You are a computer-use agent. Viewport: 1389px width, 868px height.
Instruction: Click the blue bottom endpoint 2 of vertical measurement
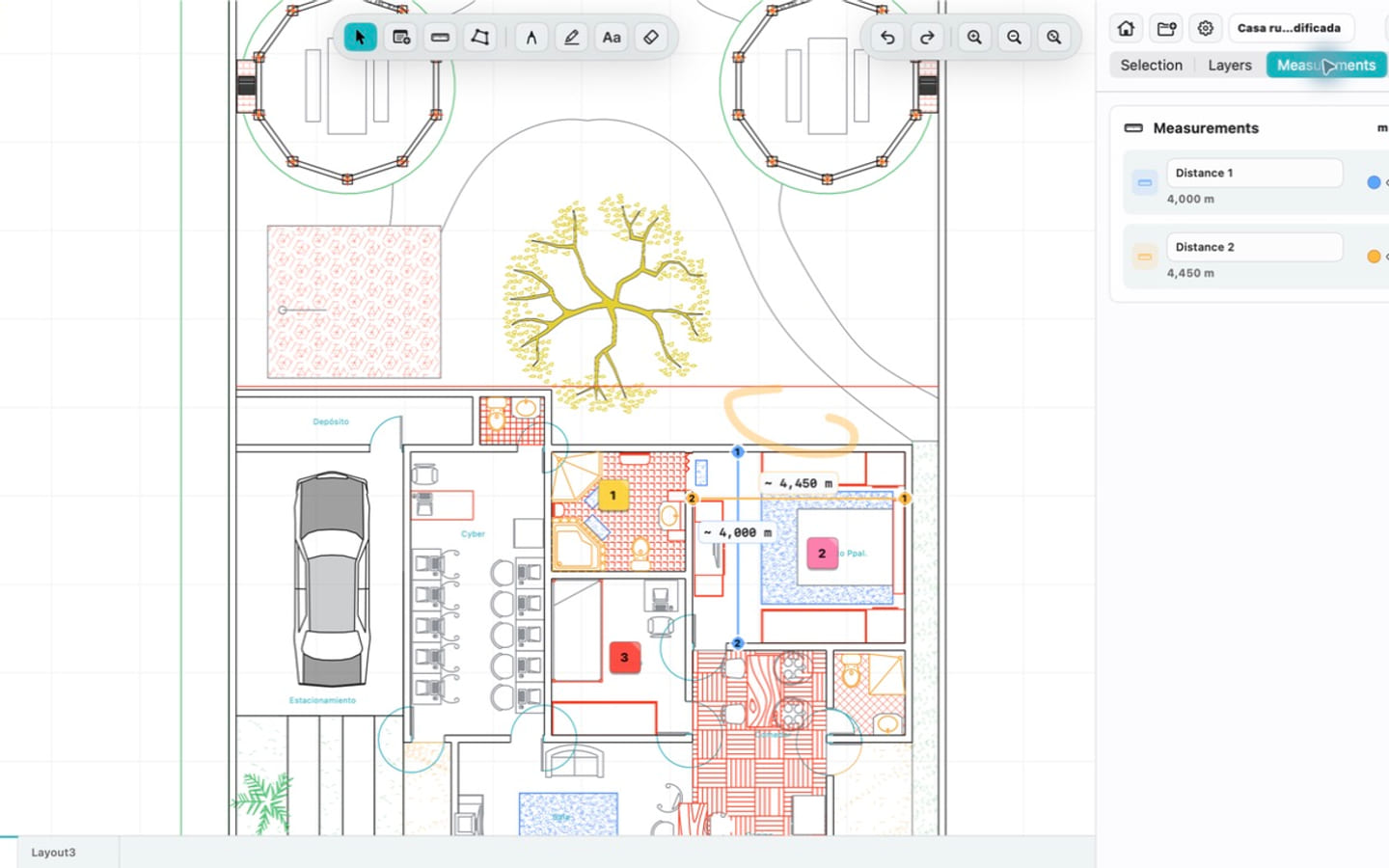738,643
